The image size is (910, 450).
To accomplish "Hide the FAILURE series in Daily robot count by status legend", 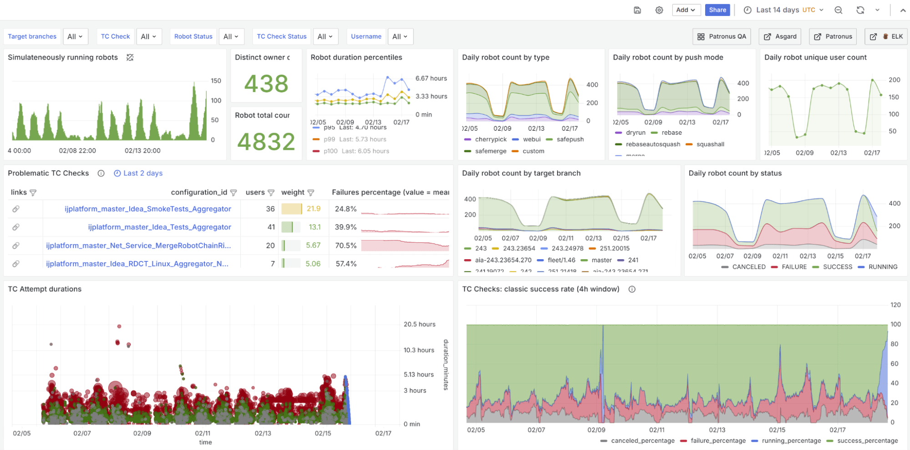I will (793, 267).
